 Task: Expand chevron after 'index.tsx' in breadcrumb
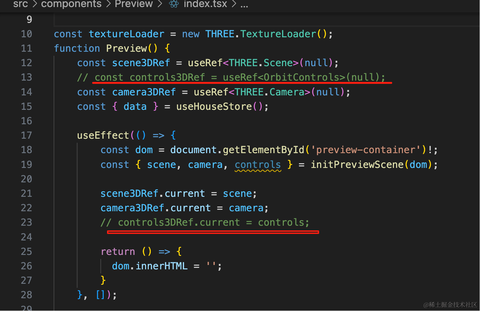click(234, 4)
